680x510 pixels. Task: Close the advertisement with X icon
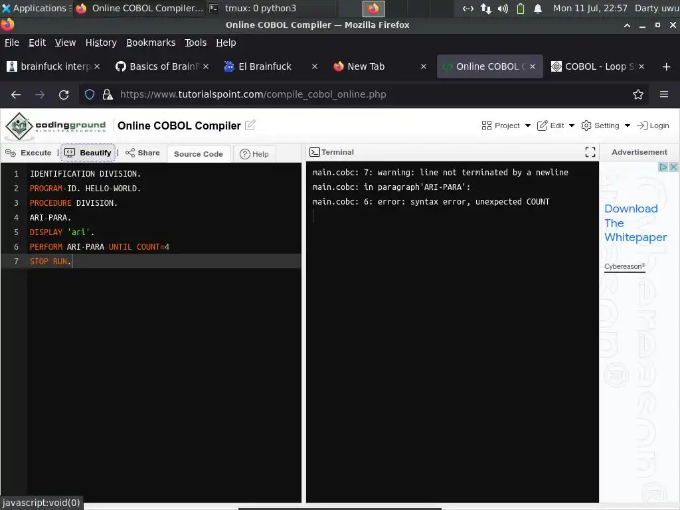673,167
